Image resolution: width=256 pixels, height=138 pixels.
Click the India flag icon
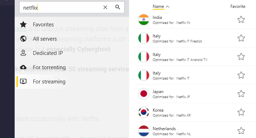pos(144,20)
